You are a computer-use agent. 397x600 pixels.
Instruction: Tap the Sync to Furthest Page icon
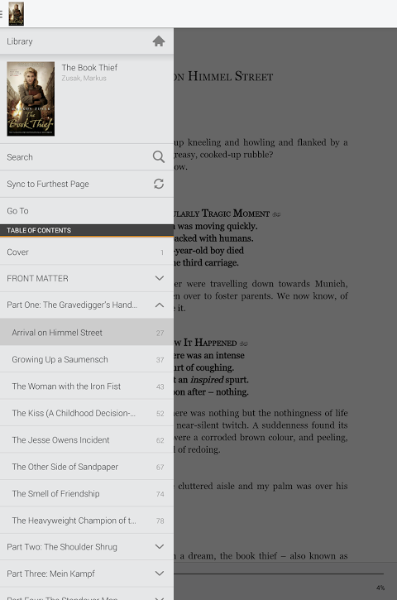click(159, 184)
